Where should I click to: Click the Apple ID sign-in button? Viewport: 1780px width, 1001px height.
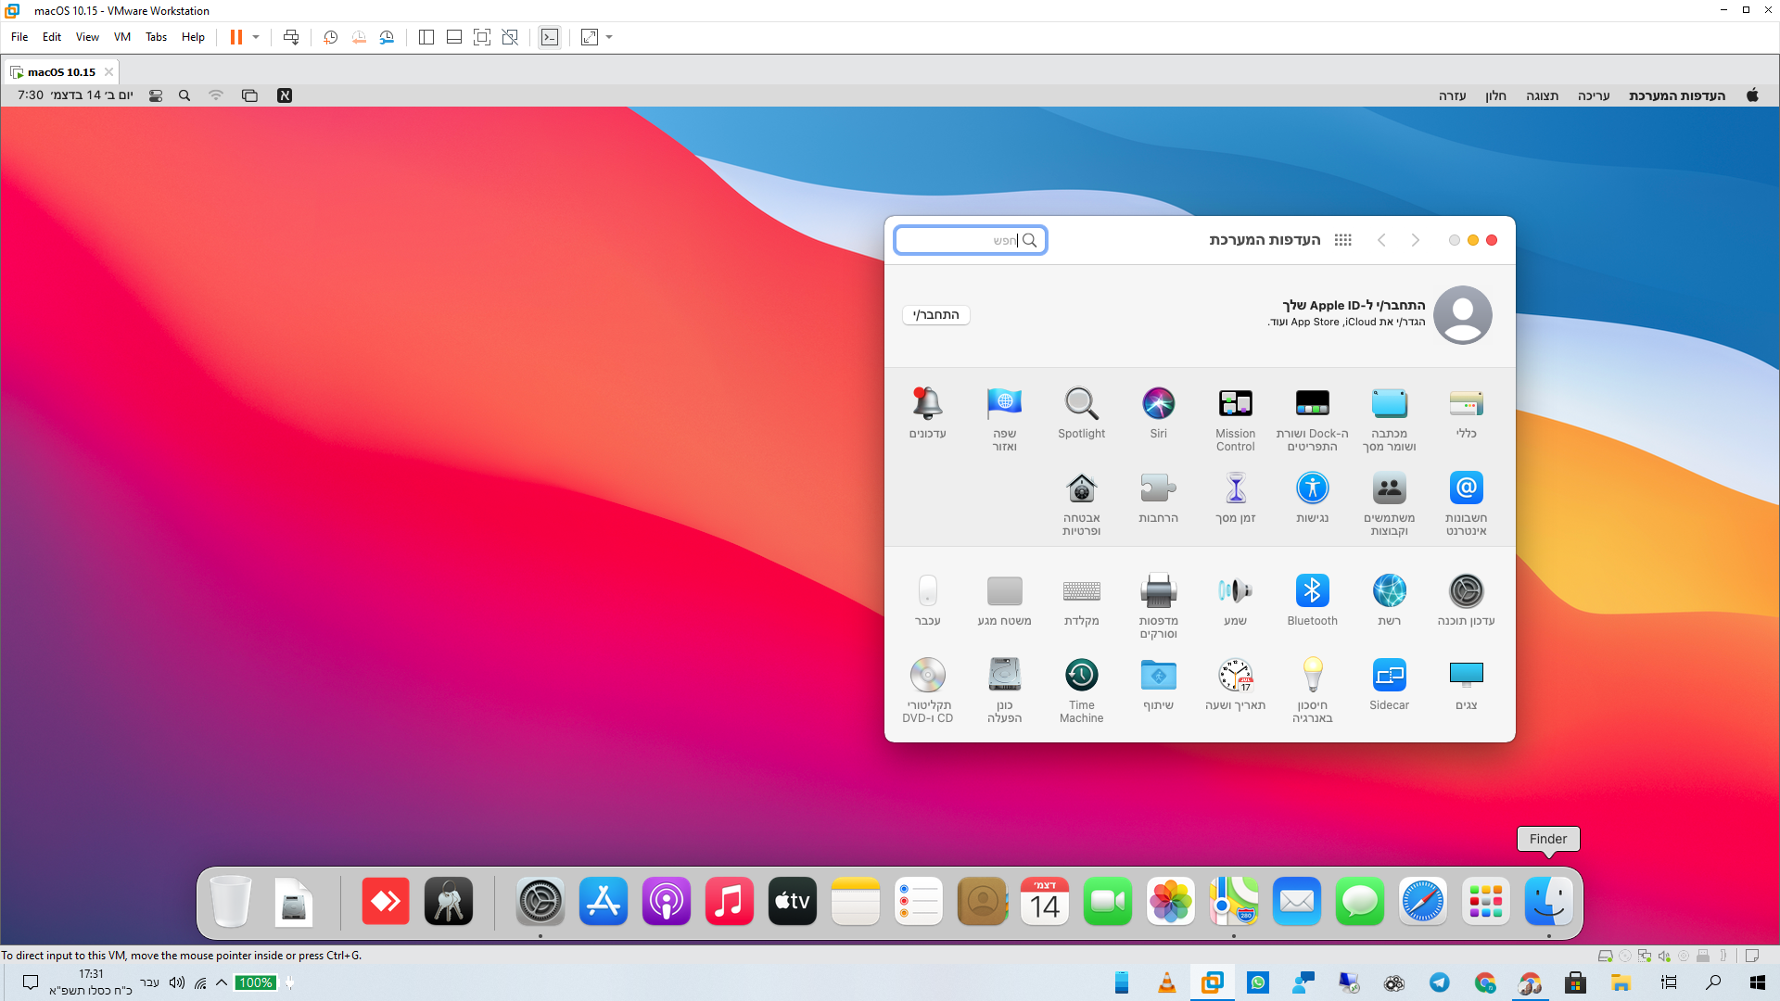click(x=935, y=315)
